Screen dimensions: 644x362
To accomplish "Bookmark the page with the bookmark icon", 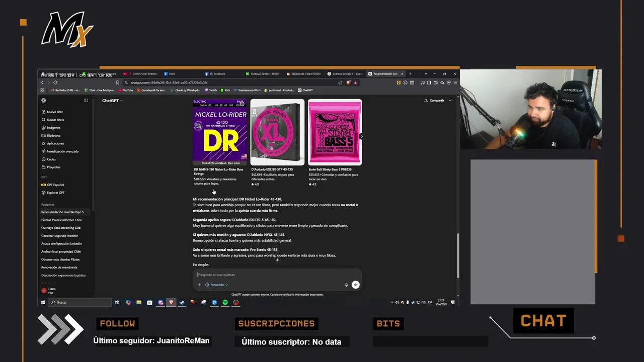I will (x=118, y=82).
